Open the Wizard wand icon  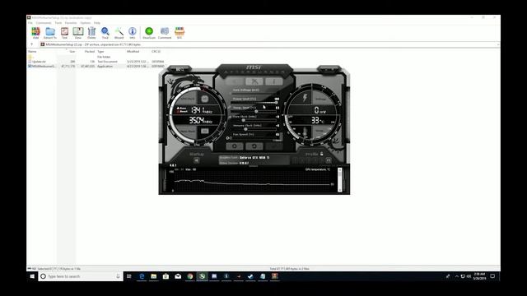[x=119, y=33]
